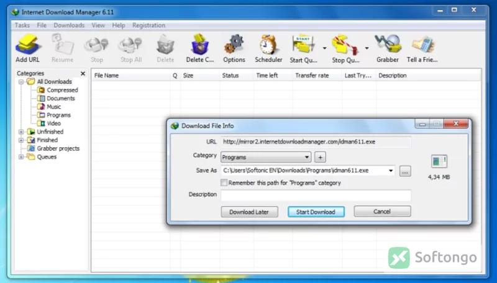Click Cancel in Download File Info
The image size is (497, 283).
tap(382, 212)
